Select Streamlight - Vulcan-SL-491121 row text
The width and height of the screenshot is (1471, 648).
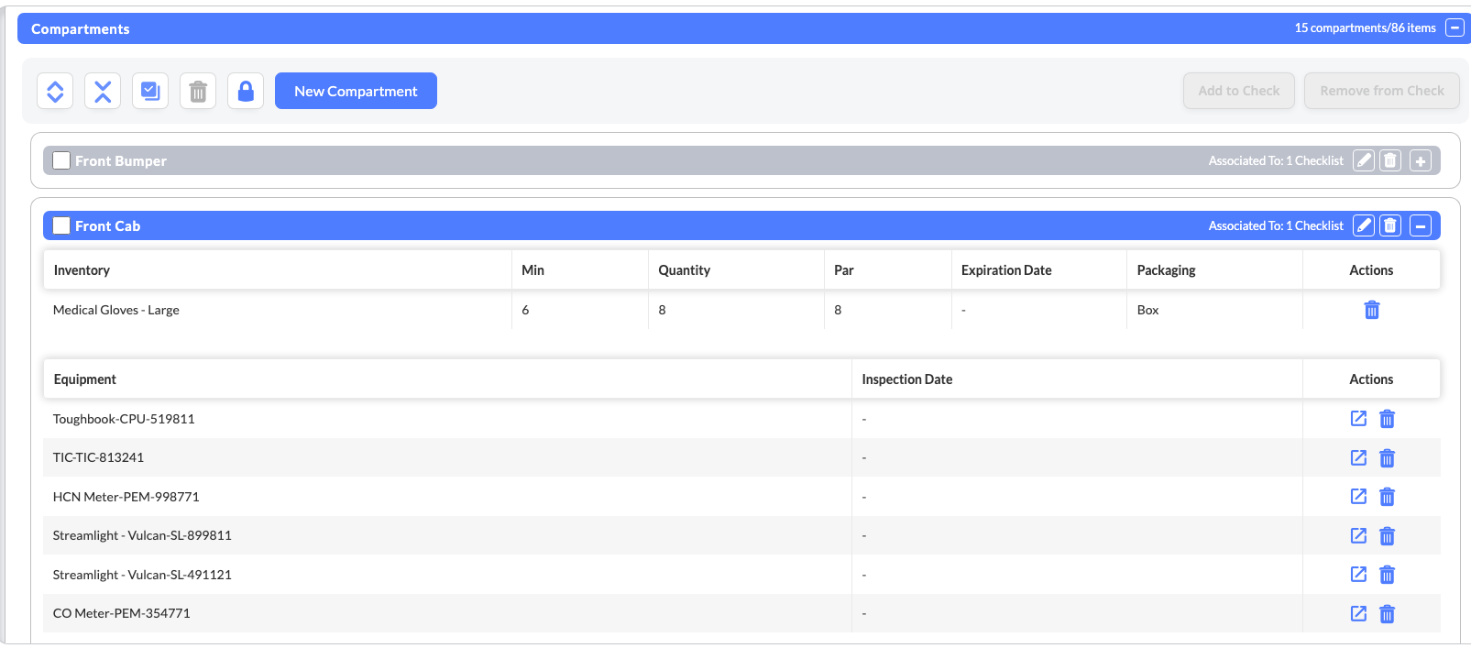pyautogui.click(x=142, y=575)
